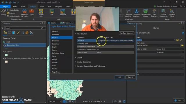Click the Devon layer green symbol
The height and width of the screenshot is (104, 186).
pyautogui.click(x=6, y=55)
